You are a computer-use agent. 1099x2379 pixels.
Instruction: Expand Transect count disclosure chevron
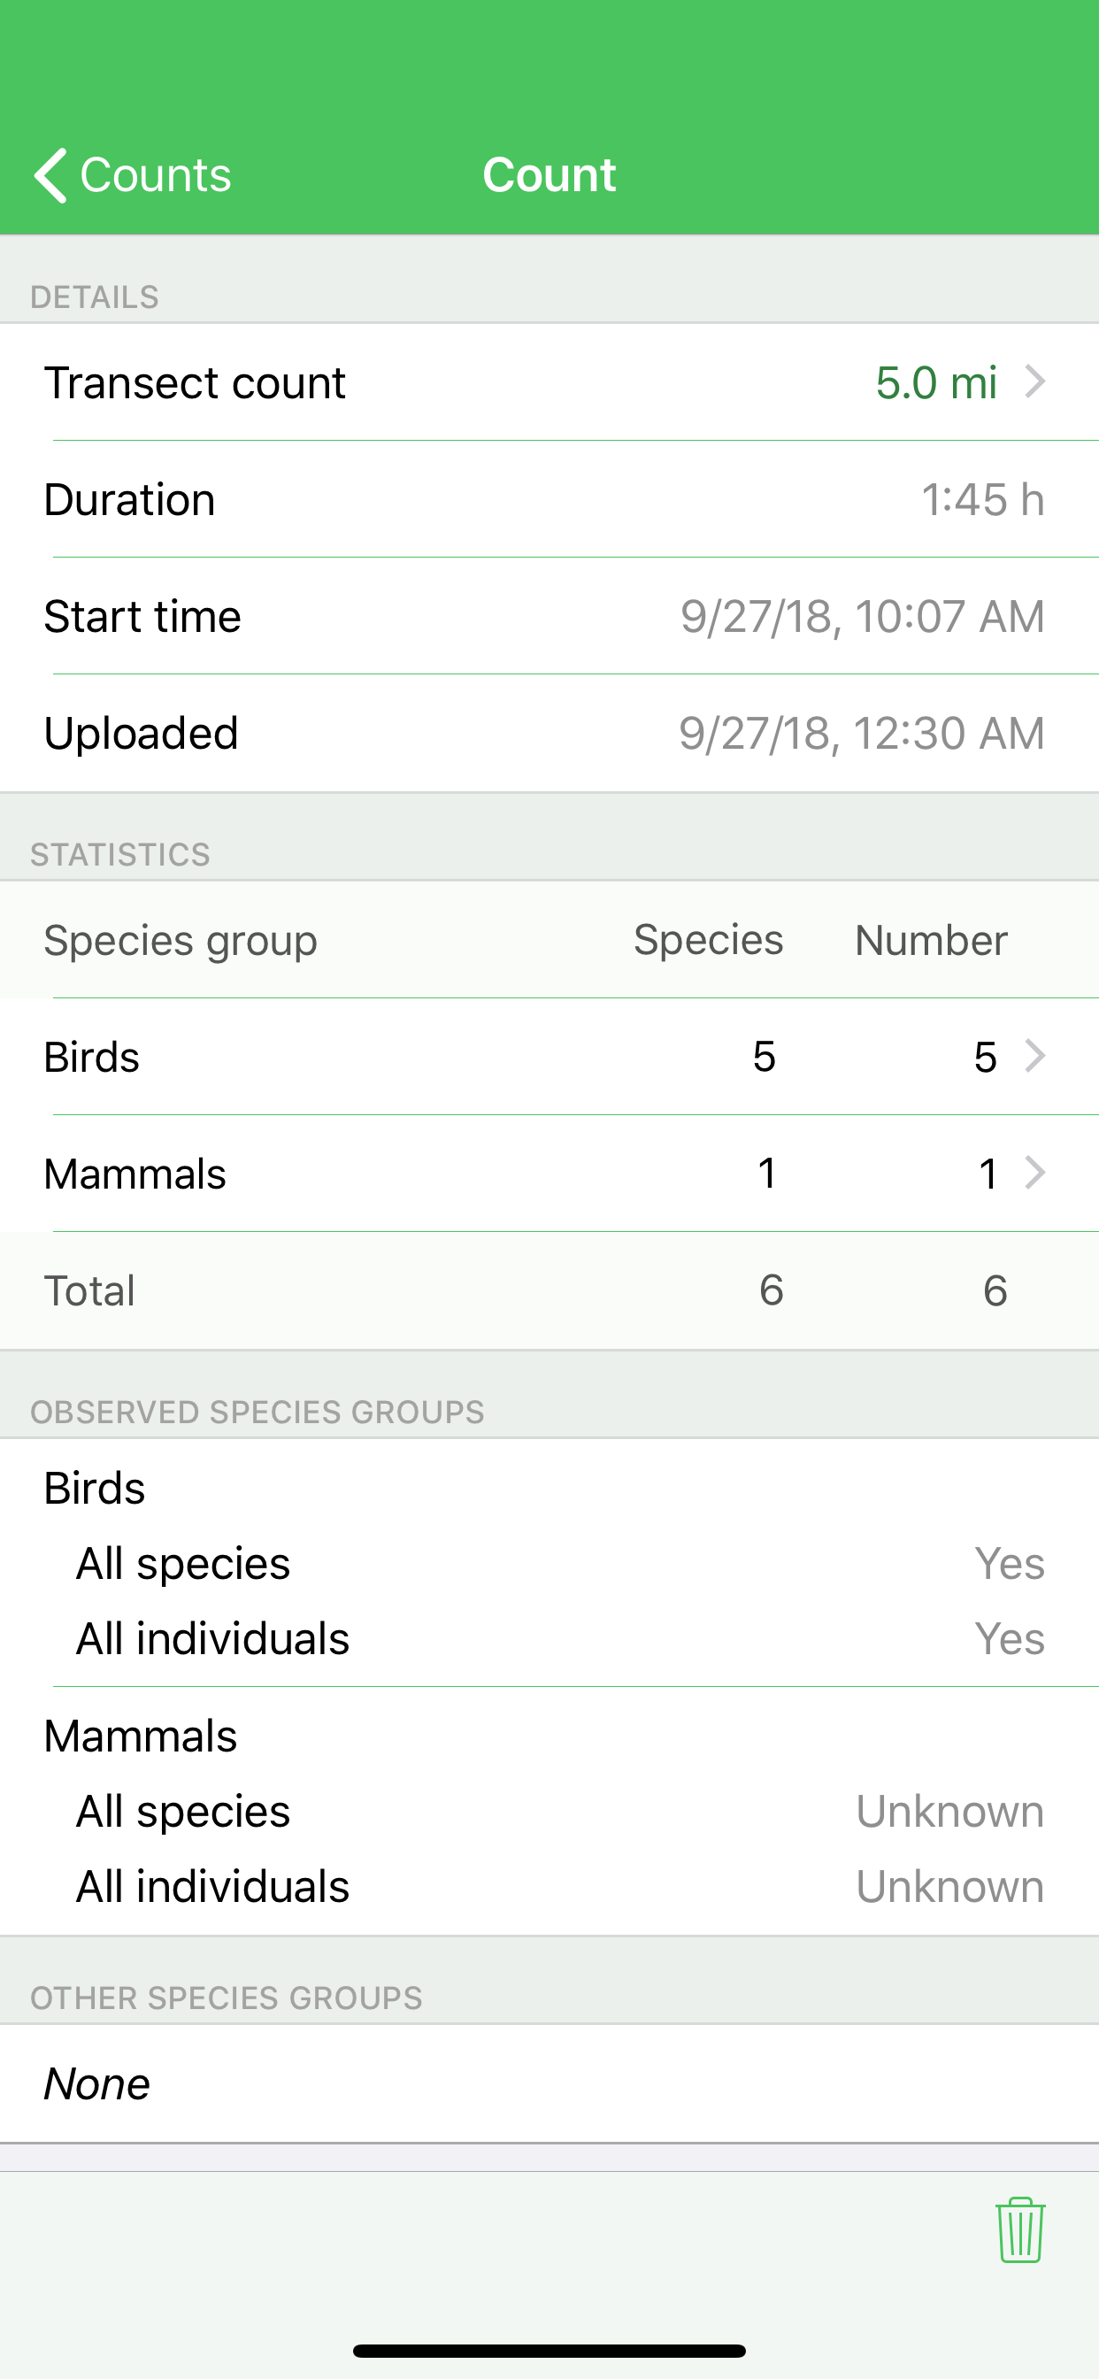(x=1035, y=381)
